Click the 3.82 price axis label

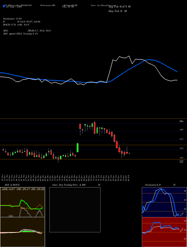coord(181,148)
